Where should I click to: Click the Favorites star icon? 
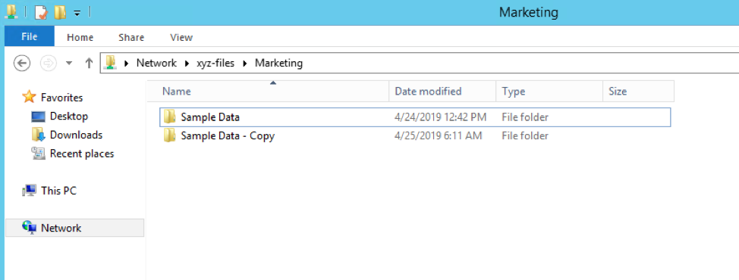point(30,97)
